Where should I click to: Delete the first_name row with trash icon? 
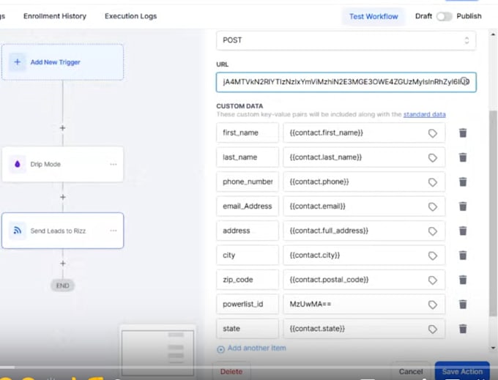tap(463, 133)
